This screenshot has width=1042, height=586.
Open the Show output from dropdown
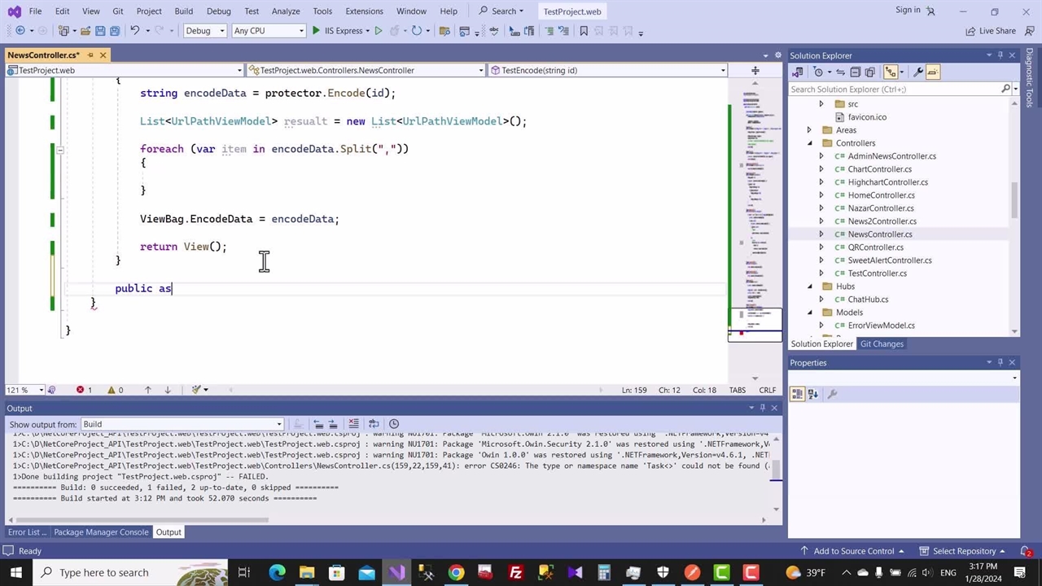[182, 424]
